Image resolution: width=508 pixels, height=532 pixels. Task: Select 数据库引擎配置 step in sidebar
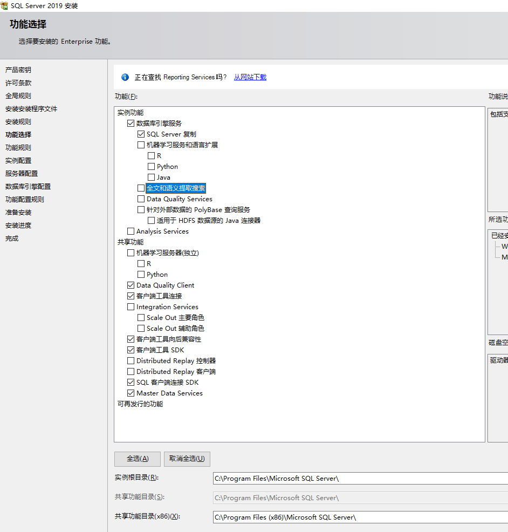tap(28, 186)
